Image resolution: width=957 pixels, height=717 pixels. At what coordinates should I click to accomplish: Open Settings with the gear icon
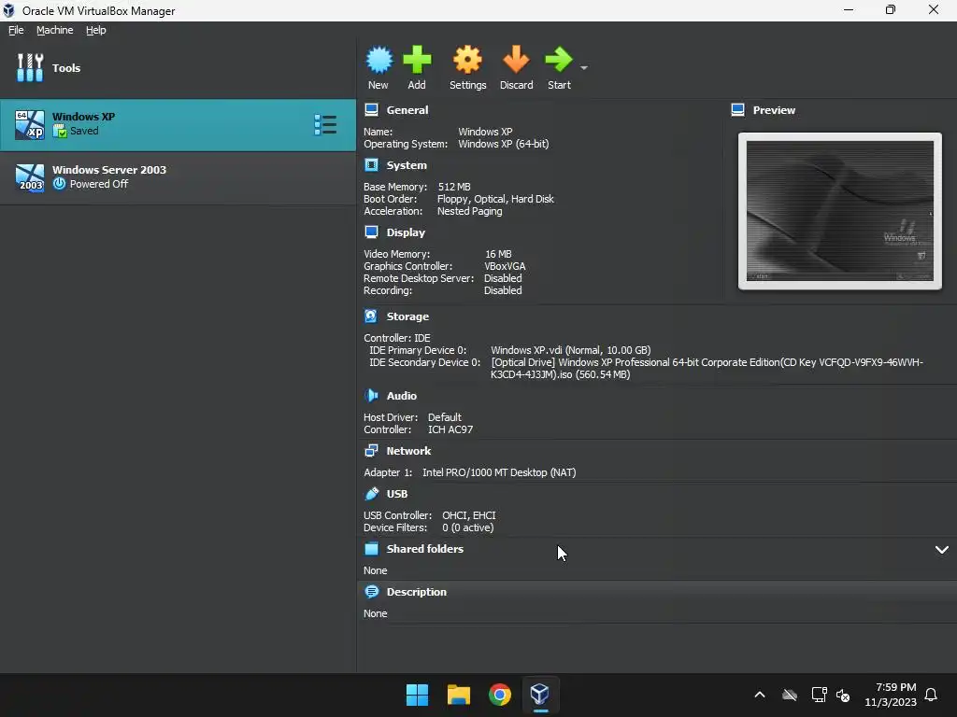(x=467, y=60)
